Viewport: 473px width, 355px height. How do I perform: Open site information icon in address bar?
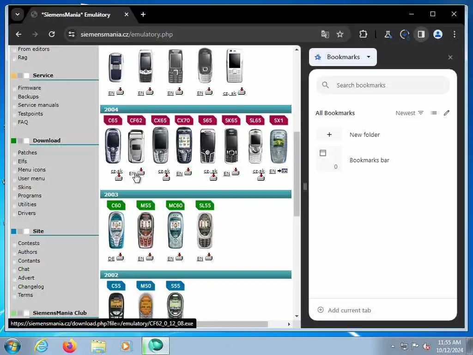[x=72, y=34]
